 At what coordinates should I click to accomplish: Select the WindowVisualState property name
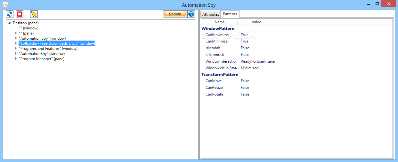tap(221, 68)
